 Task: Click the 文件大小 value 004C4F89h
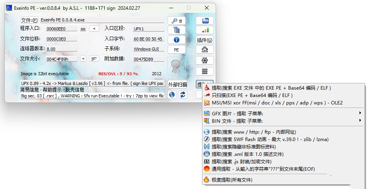(x=61, y=59)
